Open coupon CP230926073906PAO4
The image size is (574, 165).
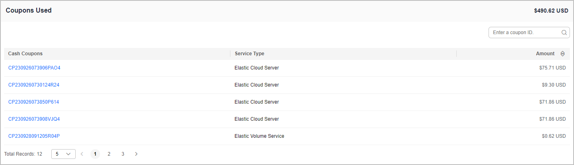(34, 68)
